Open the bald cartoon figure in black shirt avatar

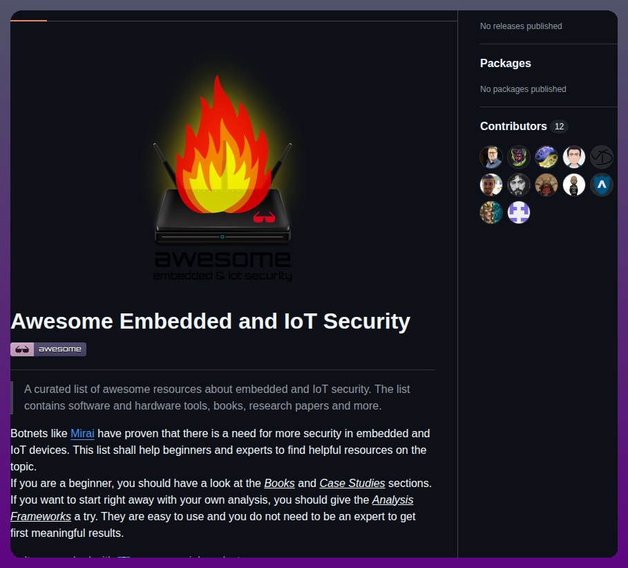[x=574, y=185]
